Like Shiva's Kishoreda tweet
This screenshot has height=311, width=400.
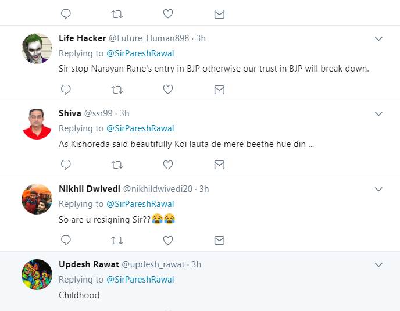coord(168,165)
